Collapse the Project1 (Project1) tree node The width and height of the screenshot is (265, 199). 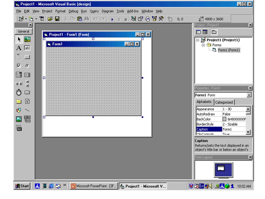pos(197,40)
